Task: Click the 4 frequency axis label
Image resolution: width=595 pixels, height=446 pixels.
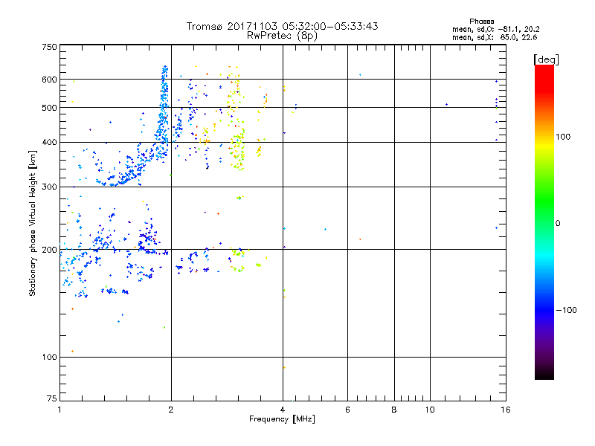Action: click(x=283, y=410)
